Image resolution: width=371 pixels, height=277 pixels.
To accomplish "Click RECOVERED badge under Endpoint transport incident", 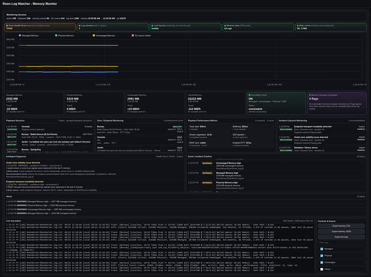I will click(286, 129).
